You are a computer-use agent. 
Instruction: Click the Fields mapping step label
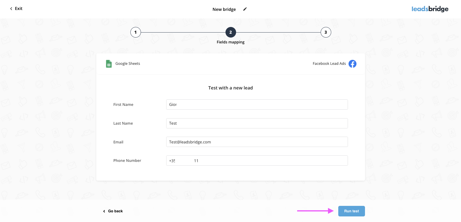pos(230,42)
